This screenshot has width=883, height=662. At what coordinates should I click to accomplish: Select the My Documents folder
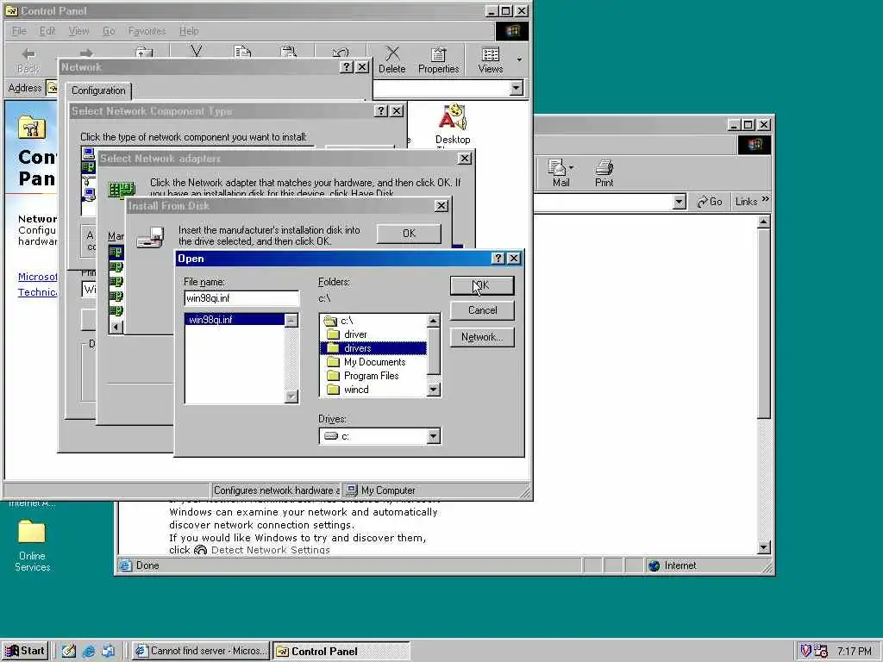point(373,362)
